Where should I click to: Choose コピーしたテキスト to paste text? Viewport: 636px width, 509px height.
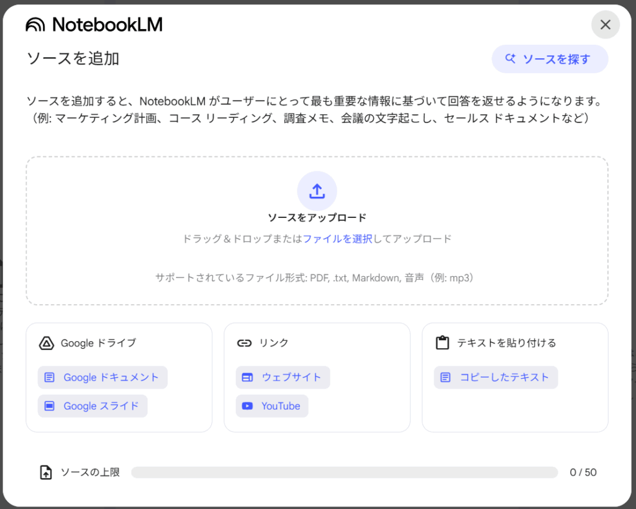click(496, 377)
